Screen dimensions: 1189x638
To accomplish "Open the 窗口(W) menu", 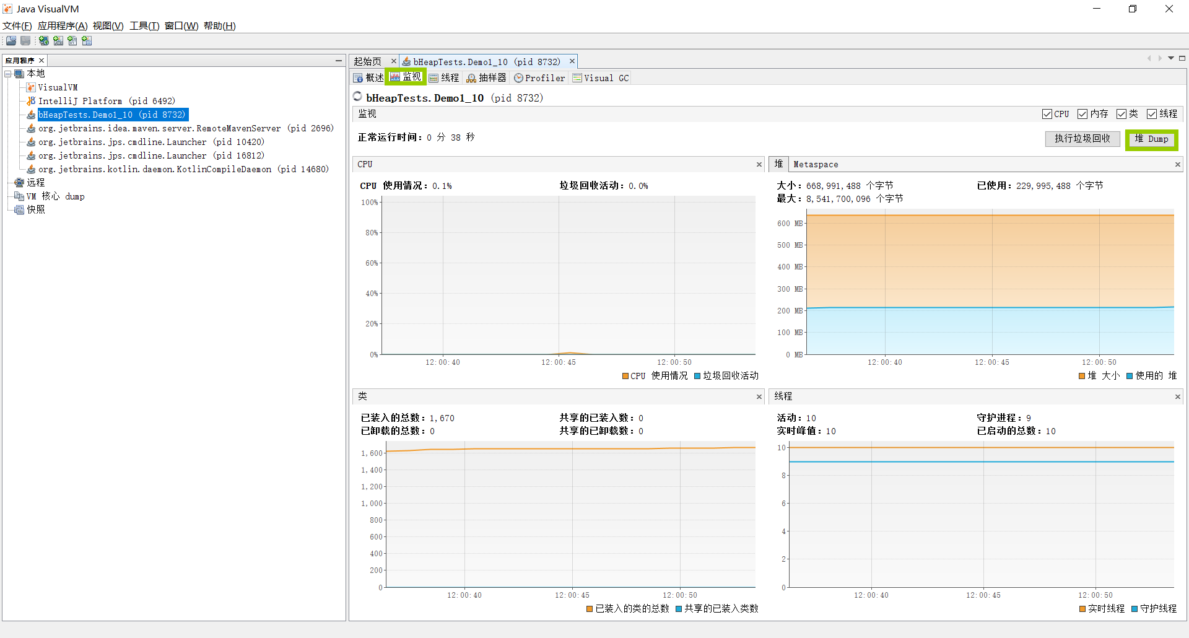I will click(181, 26).
